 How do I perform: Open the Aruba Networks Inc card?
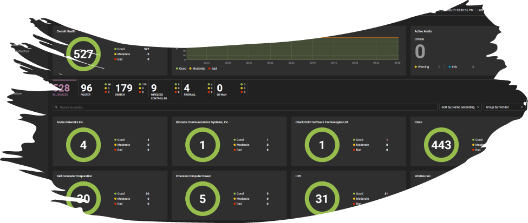[110, 141]
